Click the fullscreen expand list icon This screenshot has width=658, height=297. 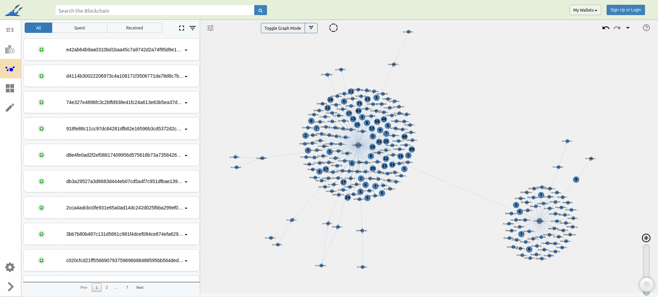(182, 28)
